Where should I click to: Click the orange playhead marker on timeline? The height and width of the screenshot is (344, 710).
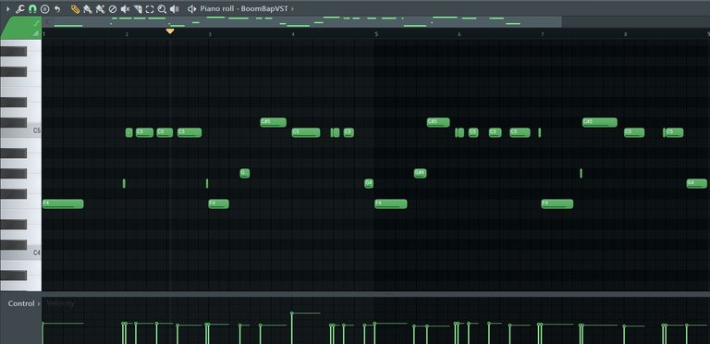pyautogui.click(x=170, y=31)
